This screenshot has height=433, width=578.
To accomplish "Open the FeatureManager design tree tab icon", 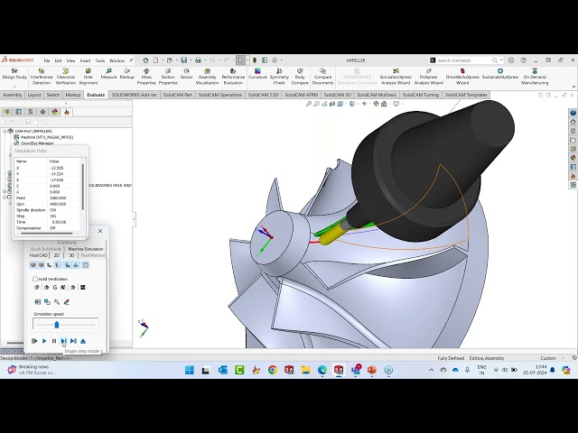I will click(6, 112).
